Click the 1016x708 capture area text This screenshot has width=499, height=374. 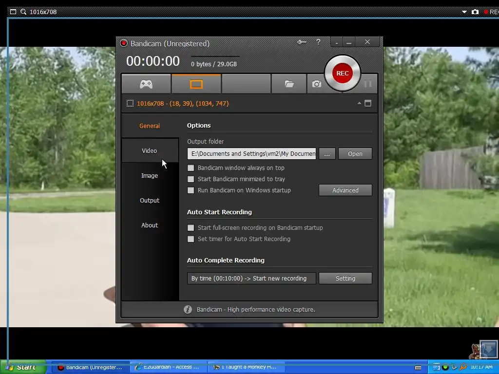(x=183, y=103)
